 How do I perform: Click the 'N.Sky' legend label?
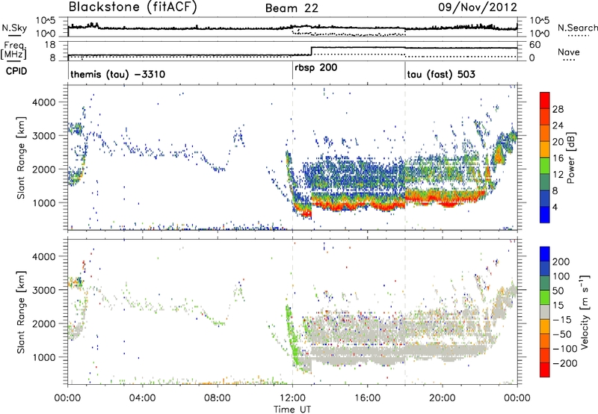click(x=14, y=28)
